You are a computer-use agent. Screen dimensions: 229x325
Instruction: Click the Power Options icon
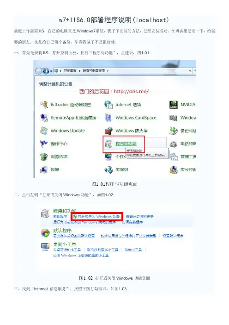44,156
